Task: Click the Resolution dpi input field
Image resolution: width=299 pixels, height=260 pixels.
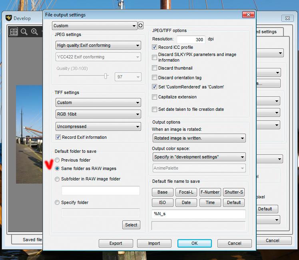Action: click(191, 40)
